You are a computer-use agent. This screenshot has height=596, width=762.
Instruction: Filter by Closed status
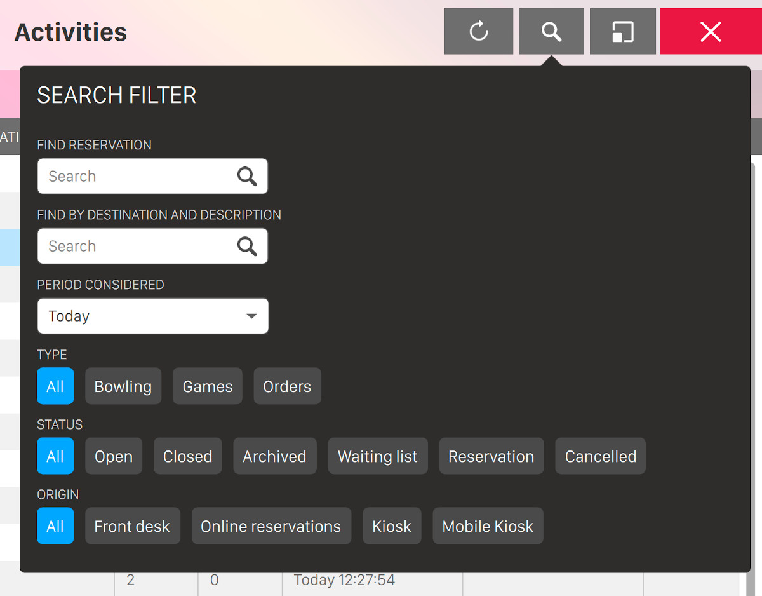[x=187, y=456]
